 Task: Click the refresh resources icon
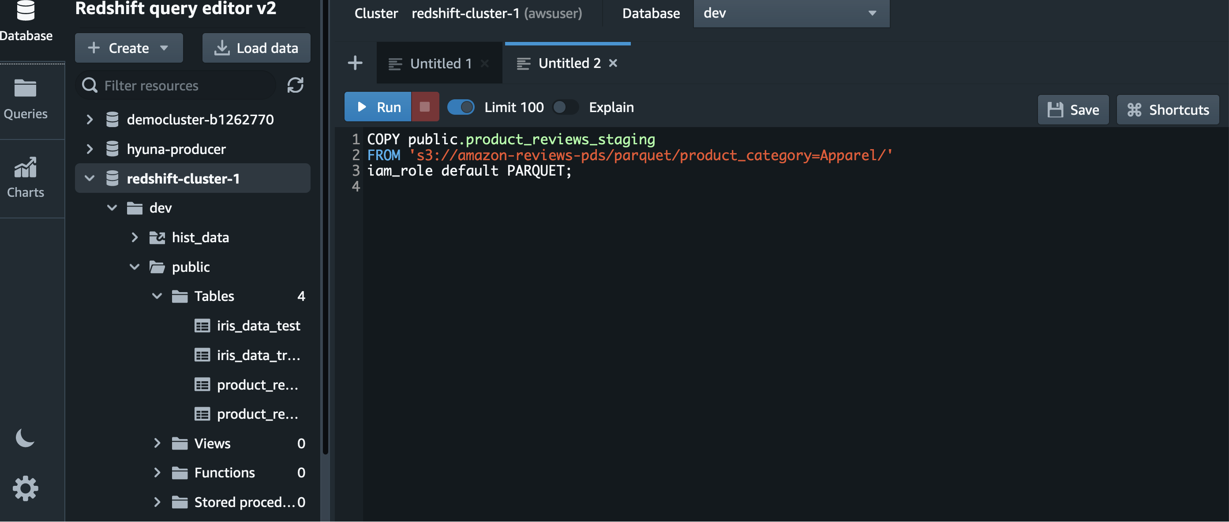(x=295, y=86)
